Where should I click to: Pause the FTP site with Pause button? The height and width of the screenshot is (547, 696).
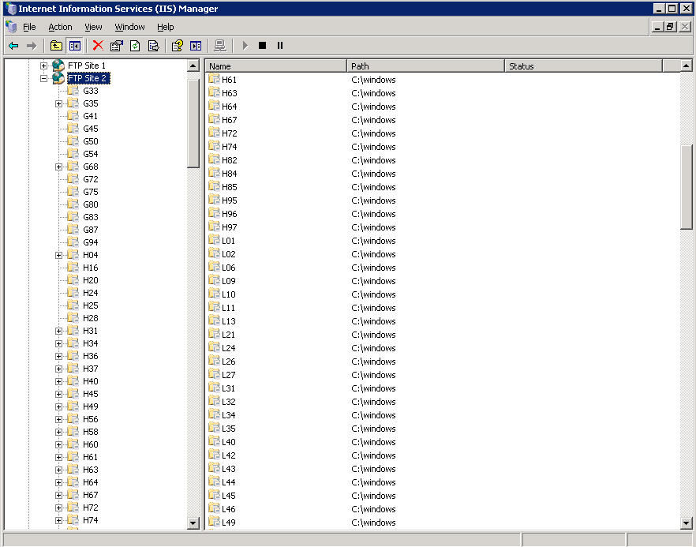coord(280,45)
